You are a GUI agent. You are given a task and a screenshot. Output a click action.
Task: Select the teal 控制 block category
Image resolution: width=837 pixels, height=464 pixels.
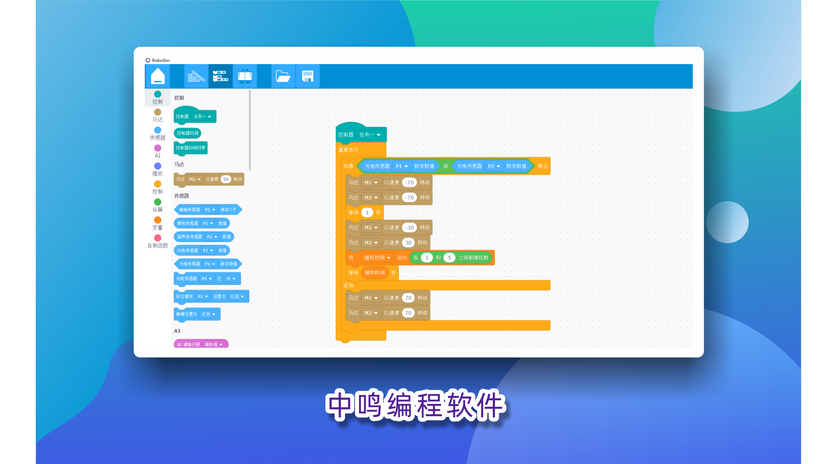click(x=158, y=98)
